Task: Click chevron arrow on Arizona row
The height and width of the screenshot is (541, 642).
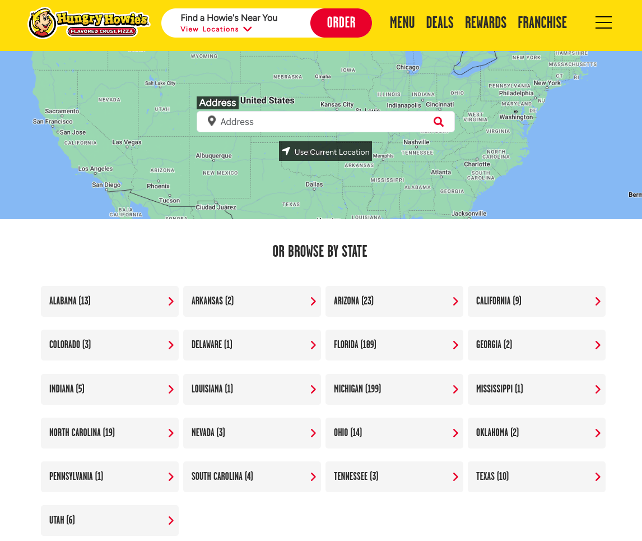Action: click(455, 301)
